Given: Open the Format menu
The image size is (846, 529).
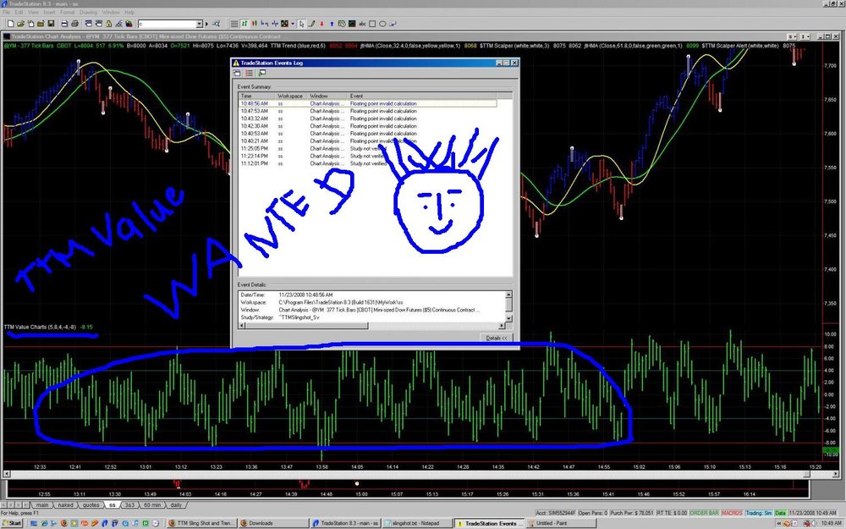Looking at the screenshot, I should [68, 12].
